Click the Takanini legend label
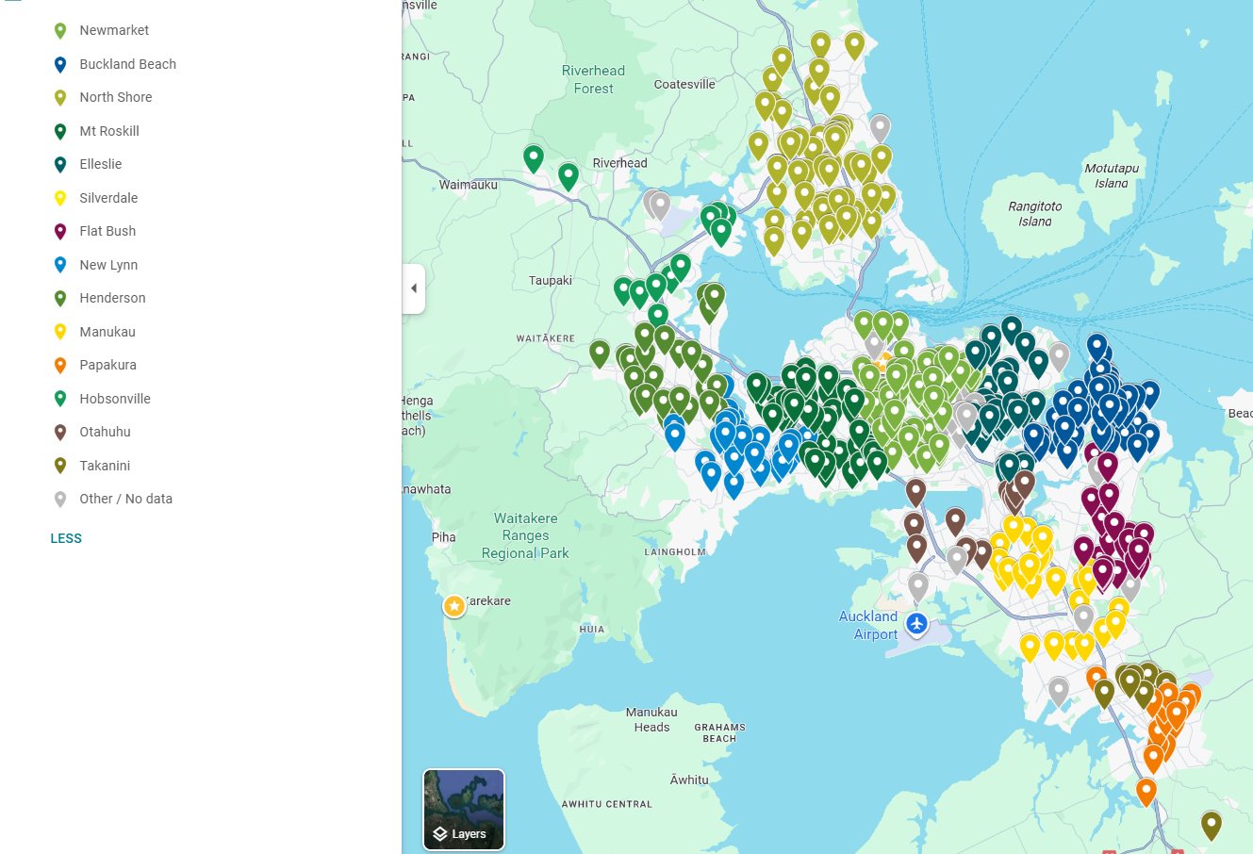The height and width of the screenshot is (854, 1253). click(x=105, y=466)
